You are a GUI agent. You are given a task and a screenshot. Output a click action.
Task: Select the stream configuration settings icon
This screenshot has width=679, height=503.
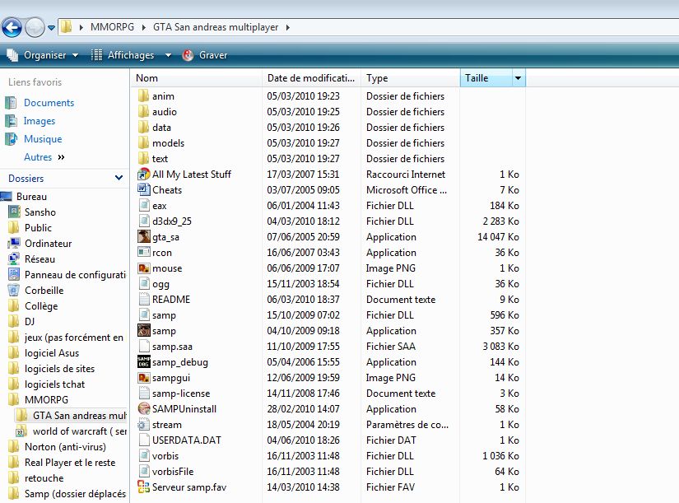(x=144, y=425)
